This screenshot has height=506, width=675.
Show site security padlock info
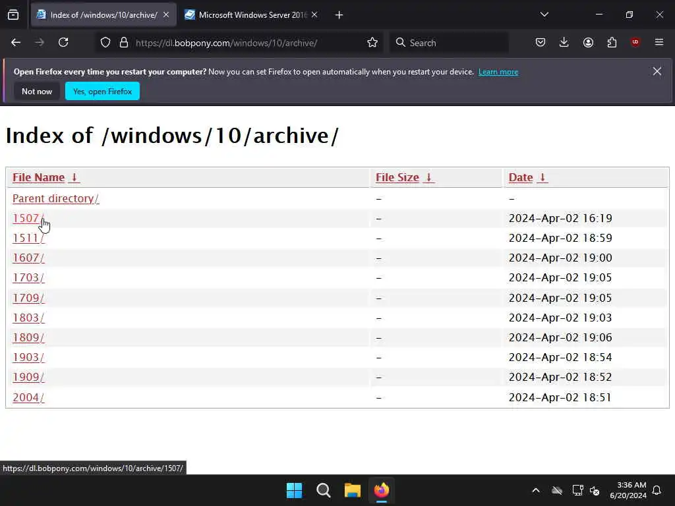point(124,43)
